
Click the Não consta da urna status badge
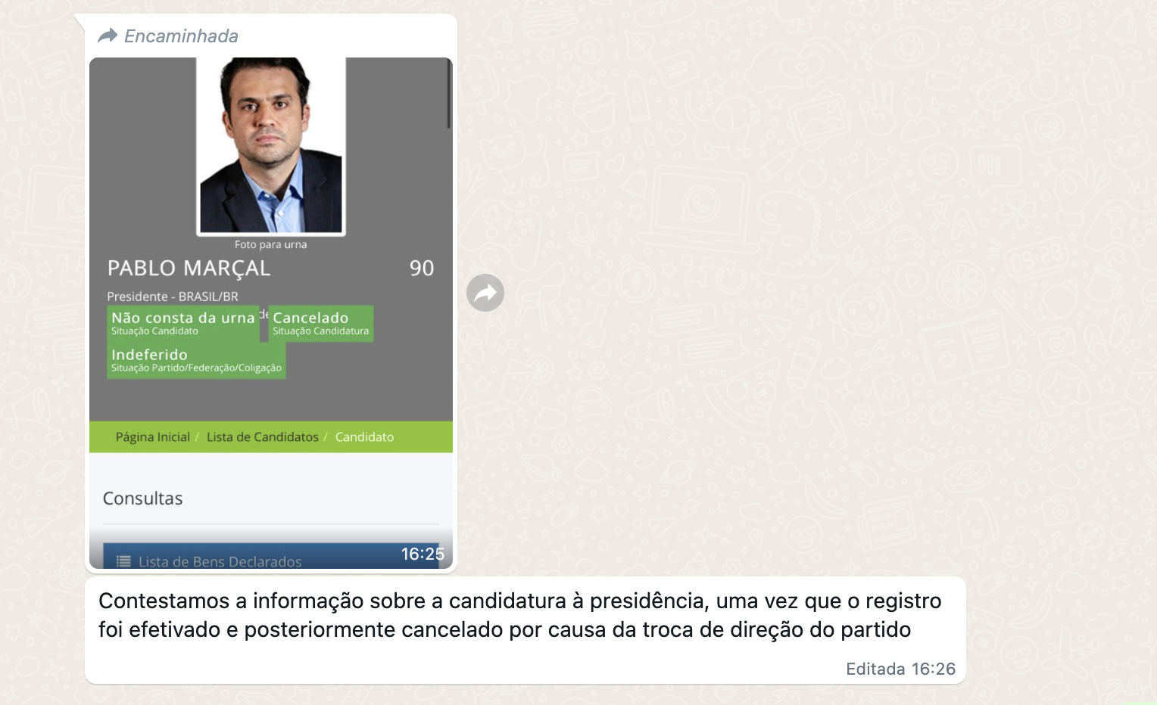[x=183, y=323]
